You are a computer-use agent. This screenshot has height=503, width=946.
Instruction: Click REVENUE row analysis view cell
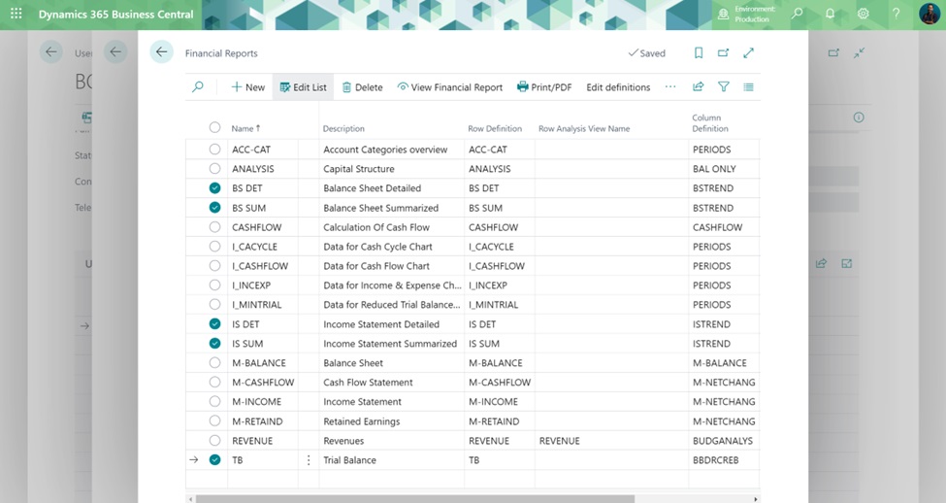[611, 441]
